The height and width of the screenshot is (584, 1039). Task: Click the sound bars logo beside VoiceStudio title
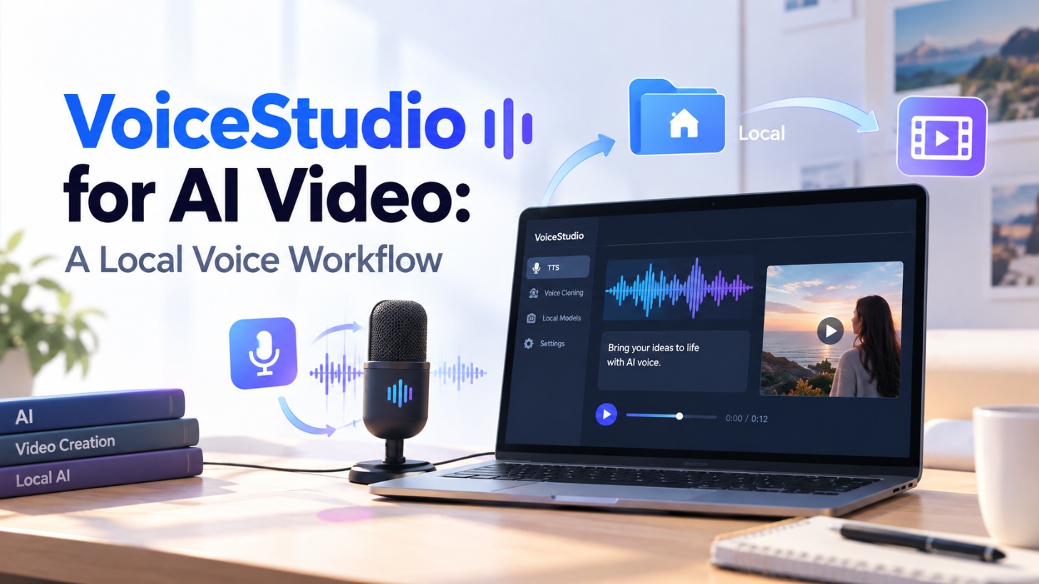(508, 128)
